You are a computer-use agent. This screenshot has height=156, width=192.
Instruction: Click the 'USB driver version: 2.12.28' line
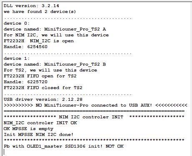click(x=43, y=100)
